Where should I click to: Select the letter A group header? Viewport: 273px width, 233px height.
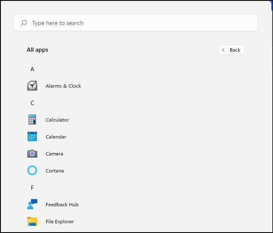[32, 69]
